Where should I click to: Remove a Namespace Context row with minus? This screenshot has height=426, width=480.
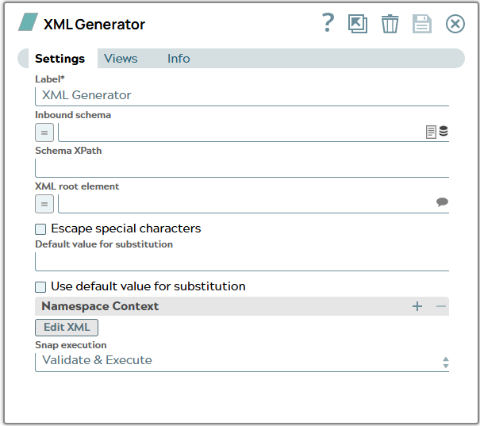pos(441,306)
